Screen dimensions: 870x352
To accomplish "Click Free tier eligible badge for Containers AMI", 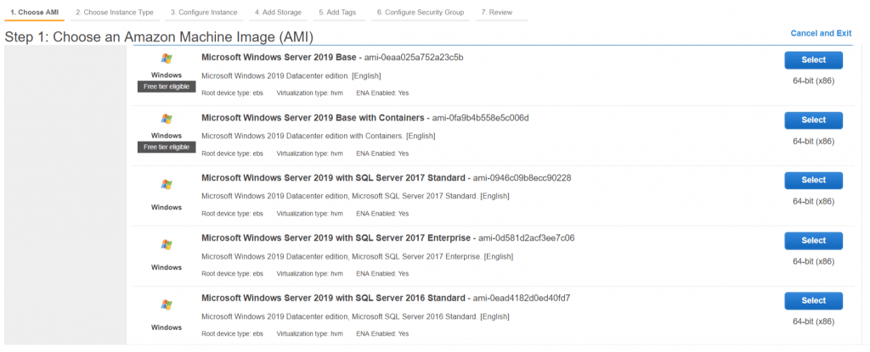I will [167, 148].
